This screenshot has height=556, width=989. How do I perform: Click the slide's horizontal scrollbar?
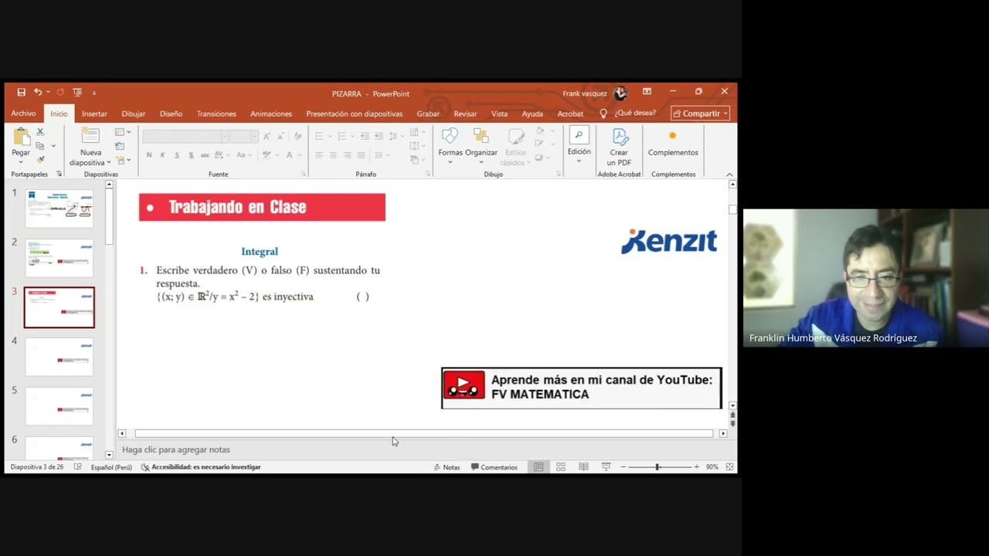click(423, 433)
